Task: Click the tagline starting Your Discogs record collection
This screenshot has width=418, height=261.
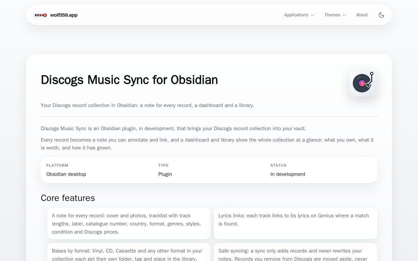Action: tap(147, 105)
